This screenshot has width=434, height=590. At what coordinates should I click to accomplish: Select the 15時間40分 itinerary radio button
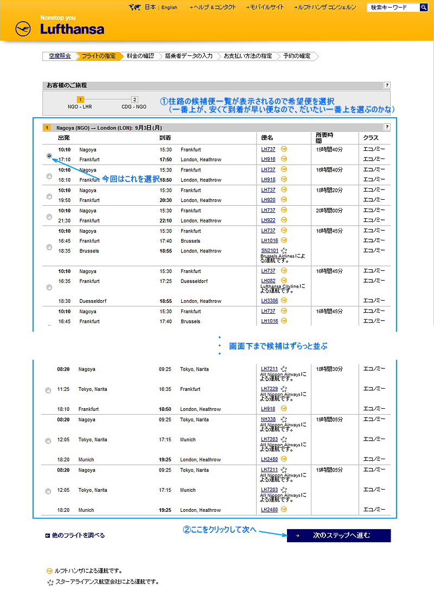tap(49, 156)
